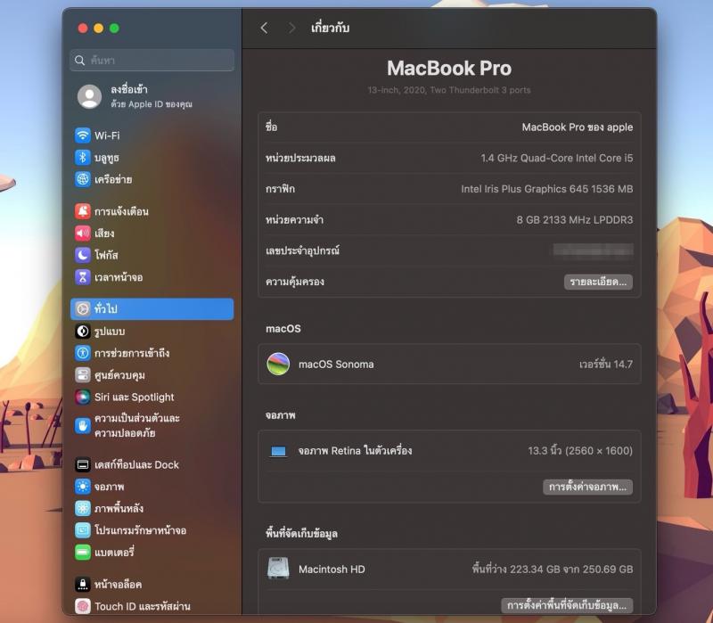713x623 pixels.
Task: Click the Sound speaker icon
Action: pos(82,234)
